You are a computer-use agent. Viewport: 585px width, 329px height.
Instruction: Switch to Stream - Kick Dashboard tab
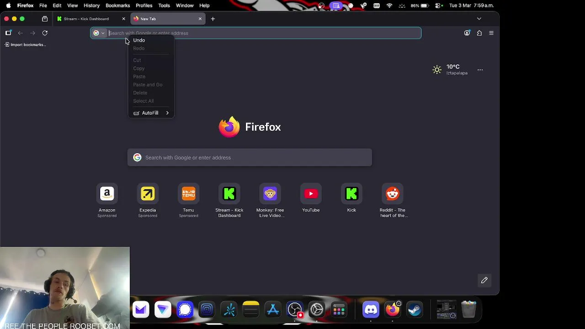coord(87,19)
